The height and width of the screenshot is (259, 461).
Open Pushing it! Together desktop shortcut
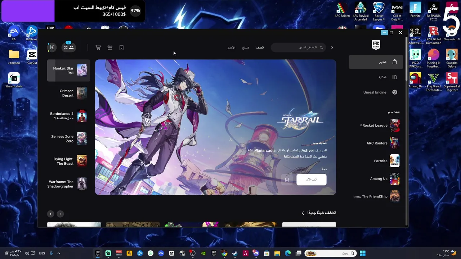click(434, 59)
